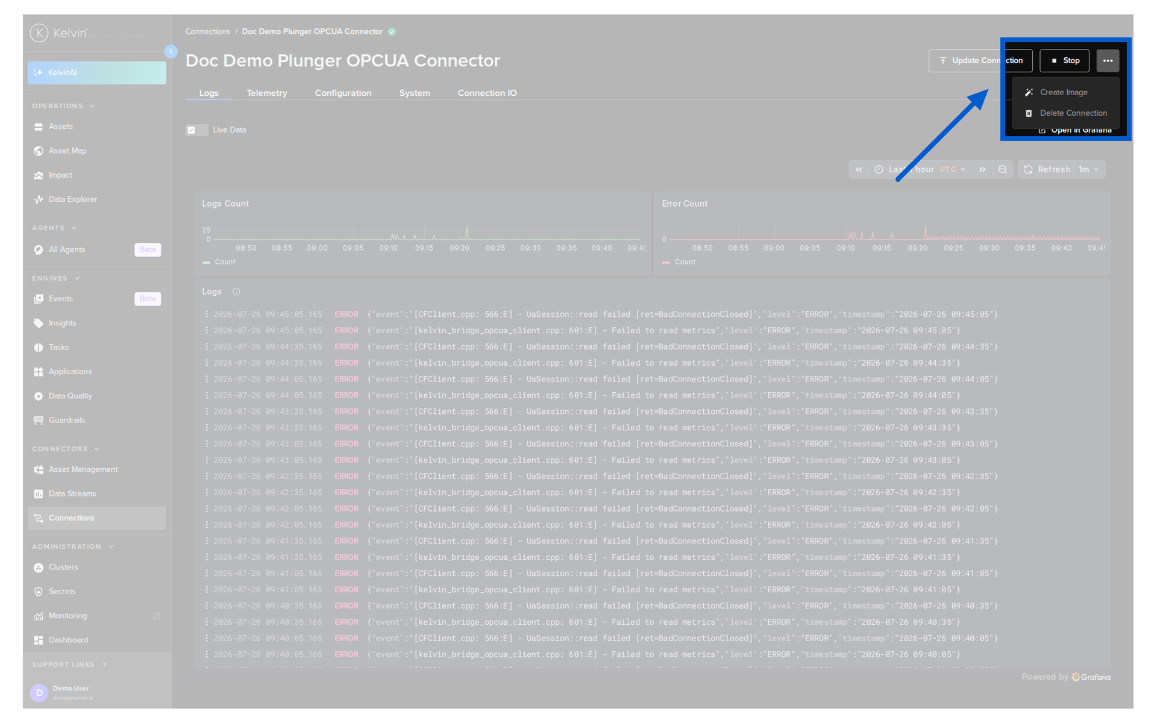The width and height of the screenshot is (1157, 723).
Task: Open Data Quality gear icon
Action: pyautogui.click(x=39, y=396)
